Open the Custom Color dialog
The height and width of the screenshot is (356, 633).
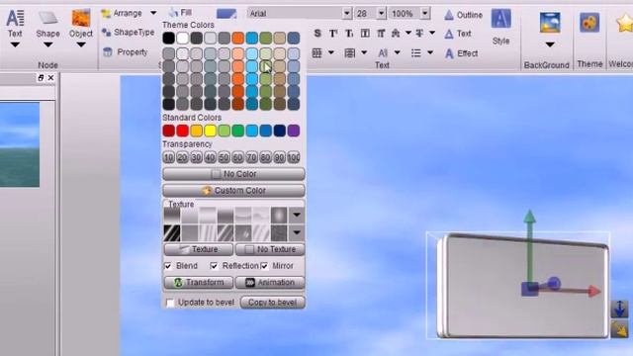(233, 191)
